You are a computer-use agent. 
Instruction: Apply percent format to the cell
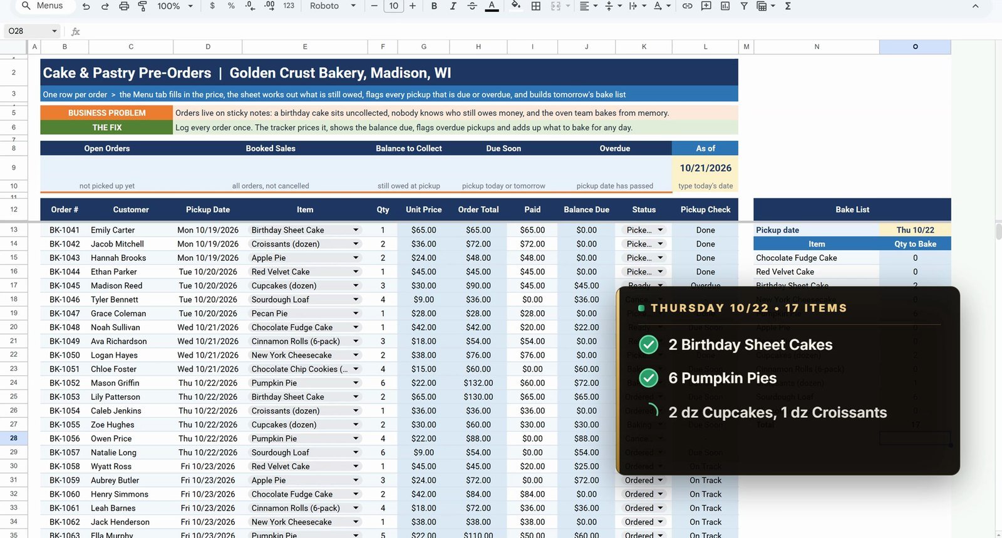[x=231, y=6]
